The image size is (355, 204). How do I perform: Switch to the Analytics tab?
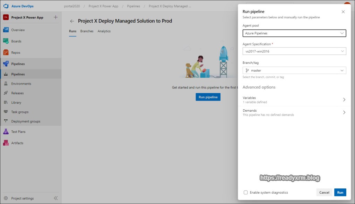(104, 31)
